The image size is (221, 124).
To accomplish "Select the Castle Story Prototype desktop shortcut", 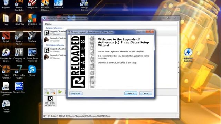I will point(32,55).
